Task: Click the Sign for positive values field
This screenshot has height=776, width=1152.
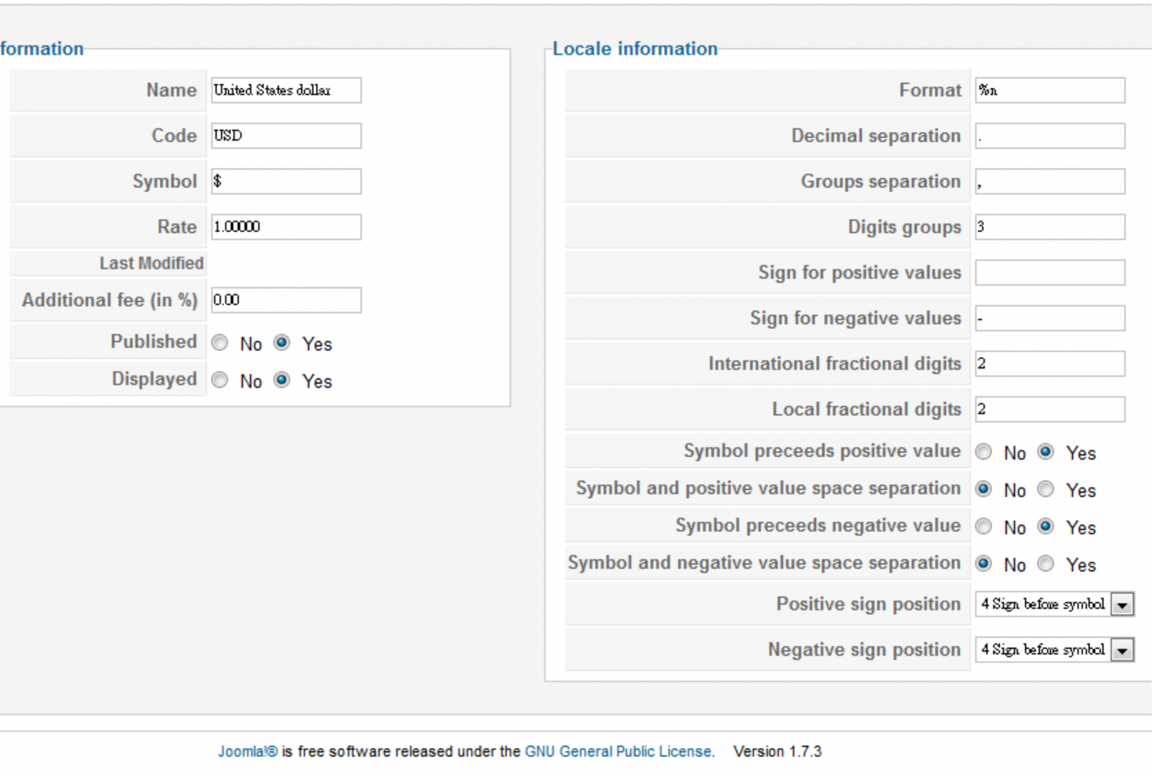Action: point(1049,272)
